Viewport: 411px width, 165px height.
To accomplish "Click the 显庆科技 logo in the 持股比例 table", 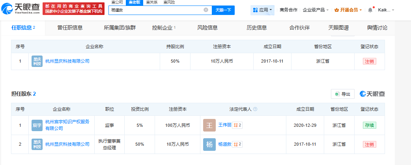I will (37, 61).
